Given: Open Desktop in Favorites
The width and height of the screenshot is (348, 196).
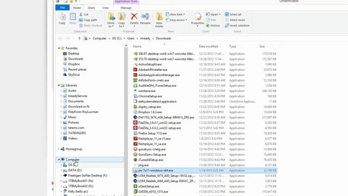Looking at the screenshot, I should 73,53.
